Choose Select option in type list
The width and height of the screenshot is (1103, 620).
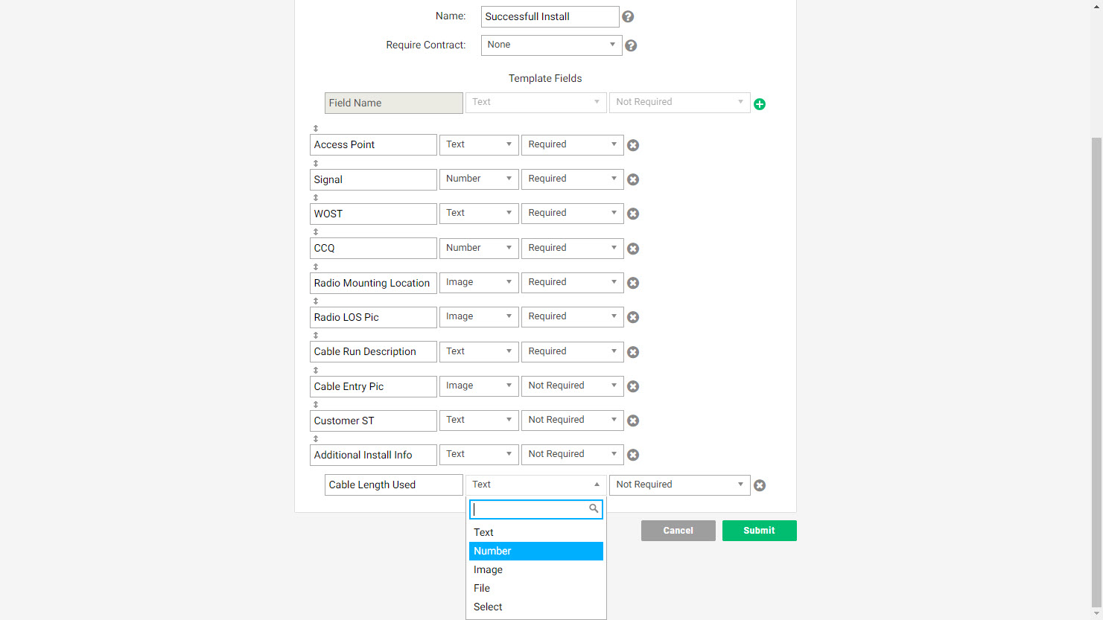(536, 607)
